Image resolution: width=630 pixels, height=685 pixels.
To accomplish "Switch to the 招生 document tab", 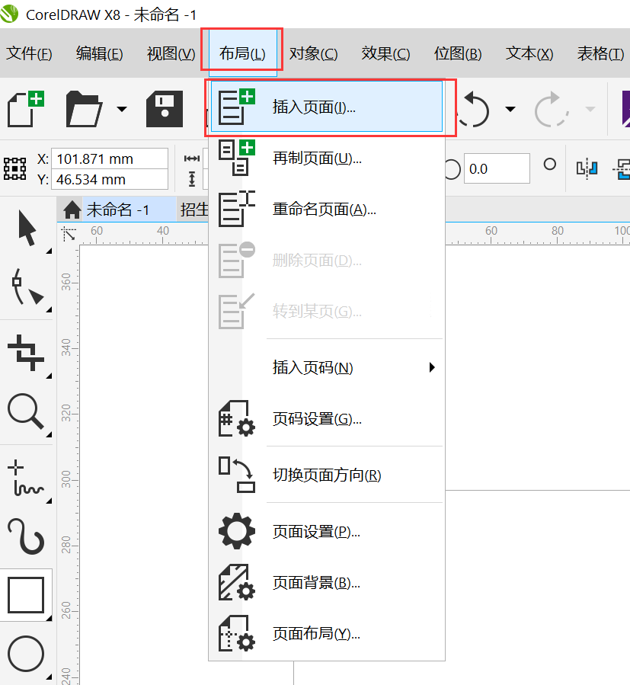I will pos(193,210).
